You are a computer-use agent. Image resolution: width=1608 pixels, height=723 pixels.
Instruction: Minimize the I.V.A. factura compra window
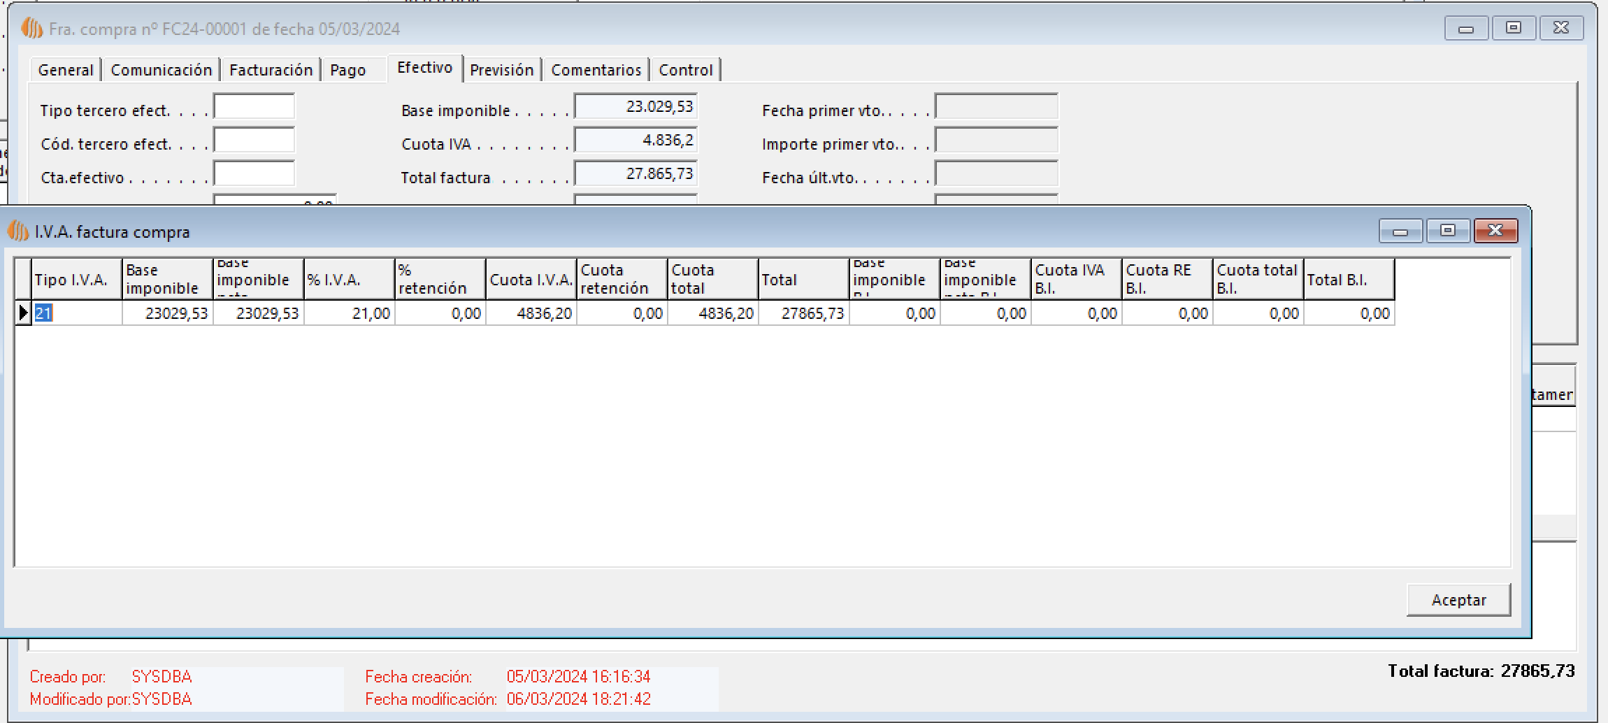click(x=1400, y=230)
